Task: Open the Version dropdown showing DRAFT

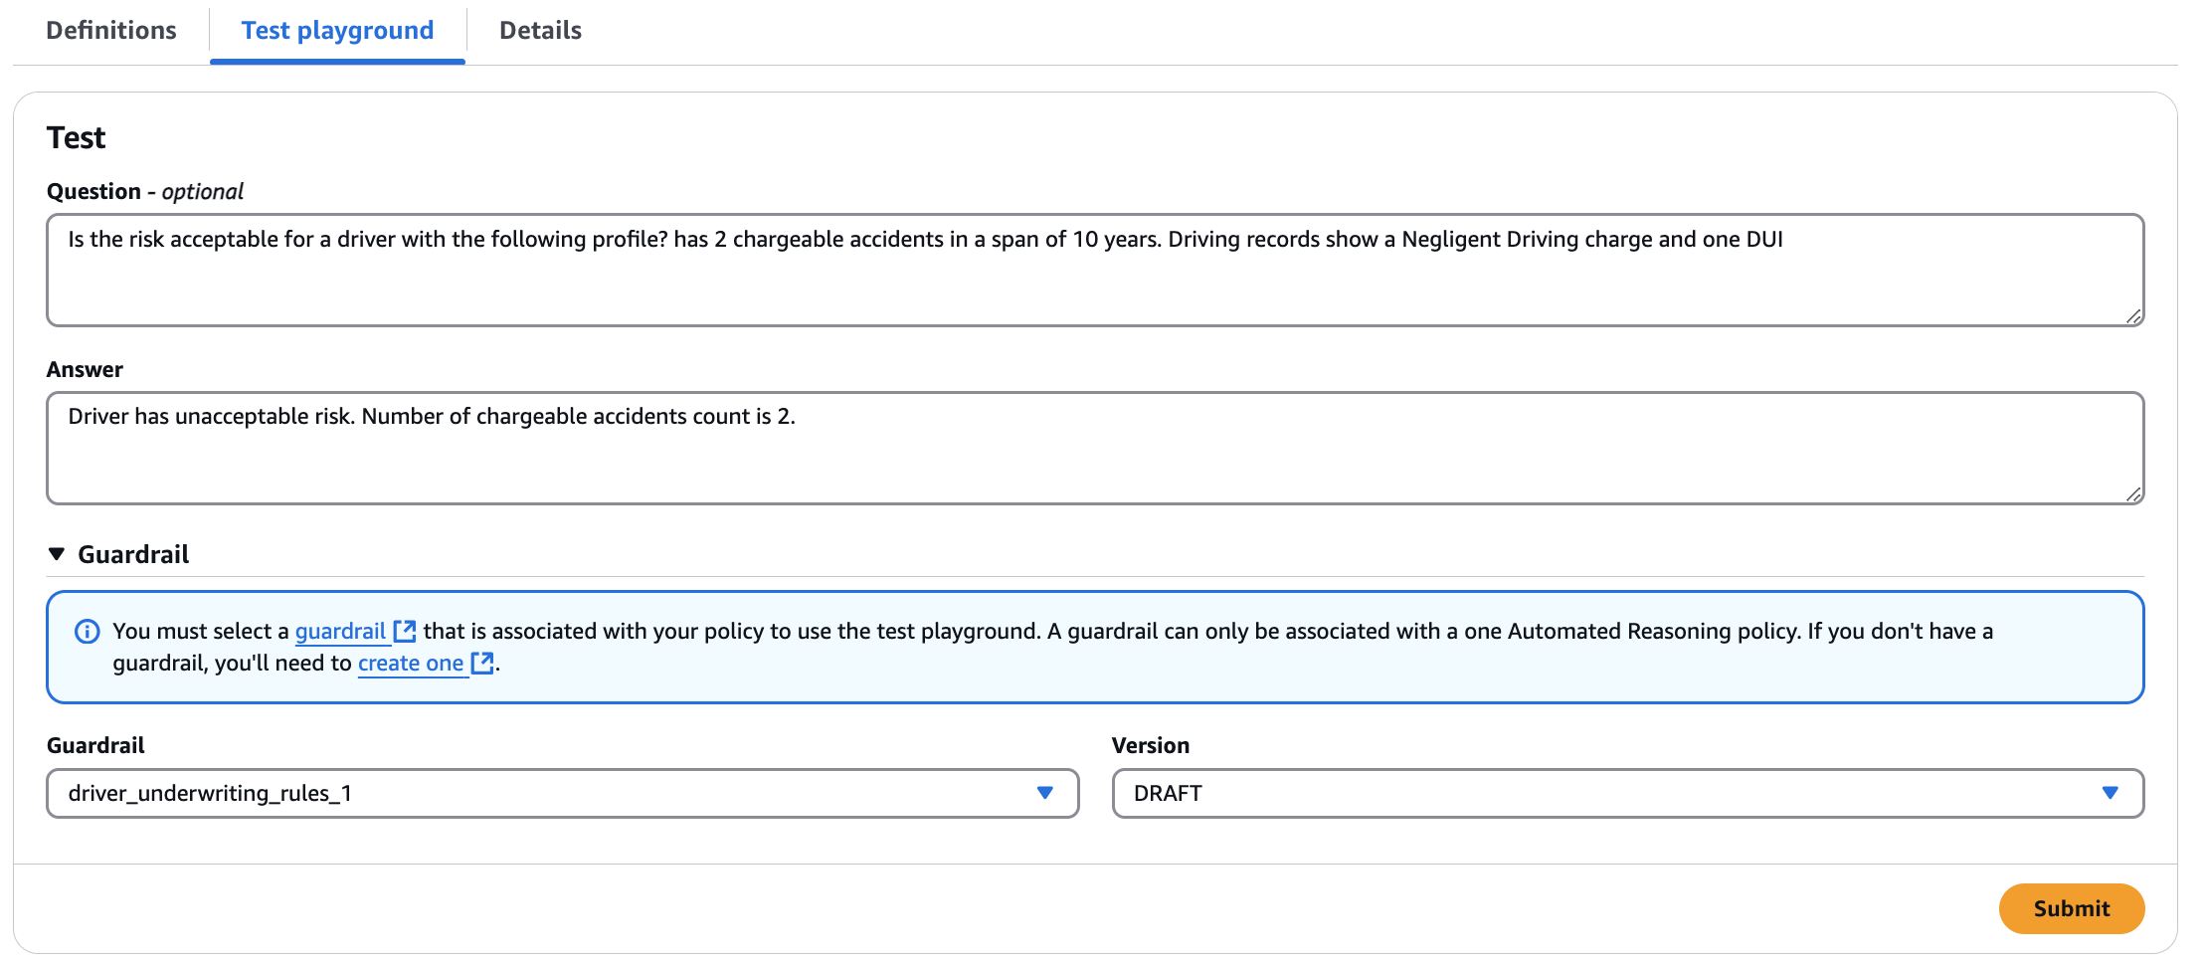Action: pyautogui.click(x=1626, y=793)
